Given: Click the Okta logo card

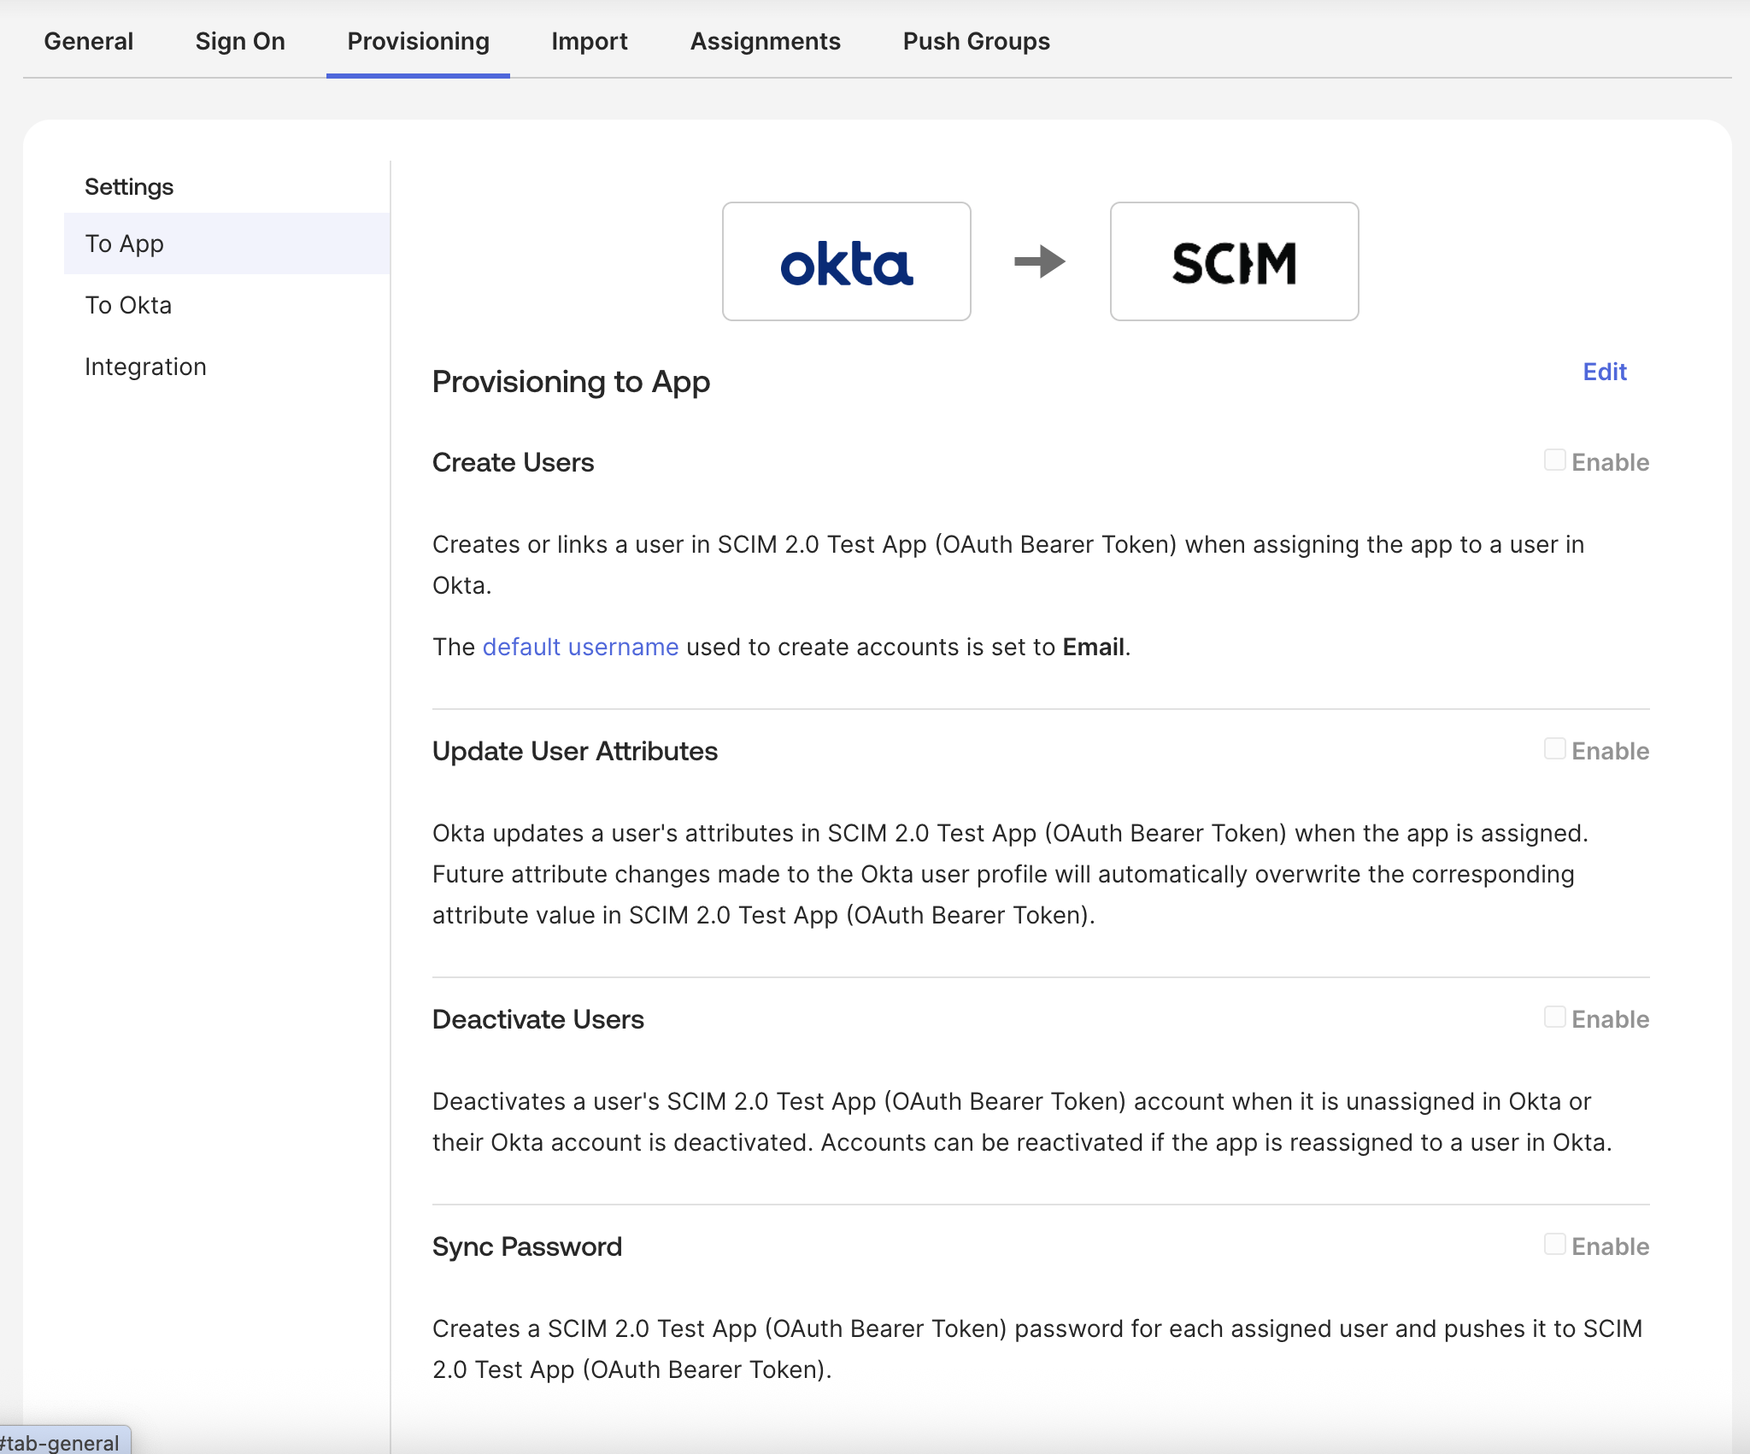Looking at the screenshot, I should coord(847,261).
